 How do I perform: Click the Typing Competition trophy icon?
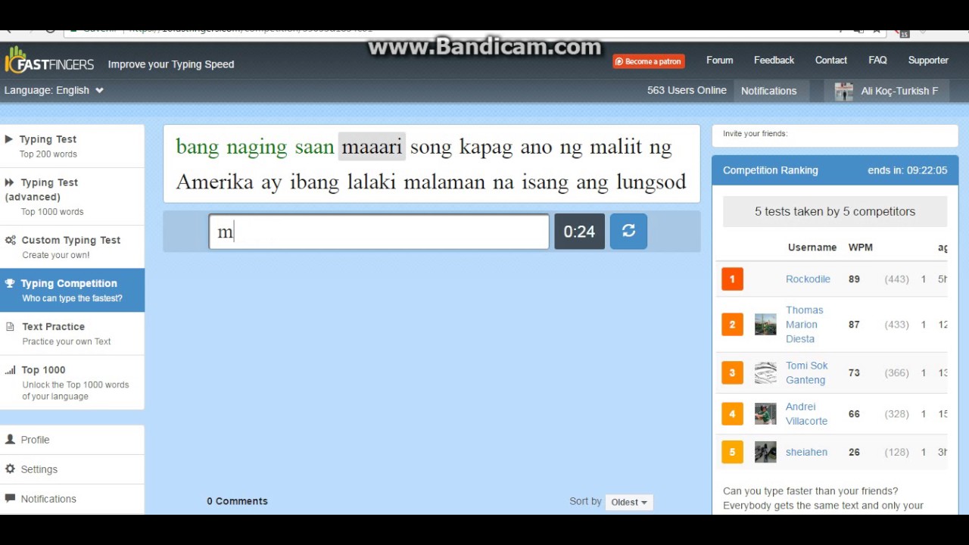(x=10, y=283)
